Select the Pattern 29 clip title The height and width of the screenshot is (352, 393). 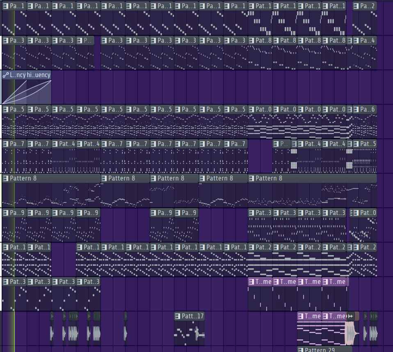pyautogui.click(x=320, y=350)
